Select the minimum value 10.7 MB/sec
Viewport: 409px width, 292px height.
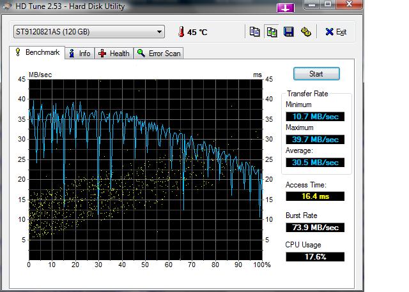click(315, 117)
